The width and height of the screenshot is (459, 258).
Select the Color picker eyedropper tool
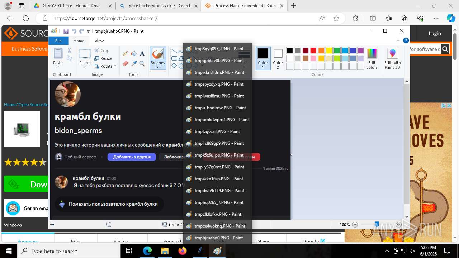click(134, 64)
